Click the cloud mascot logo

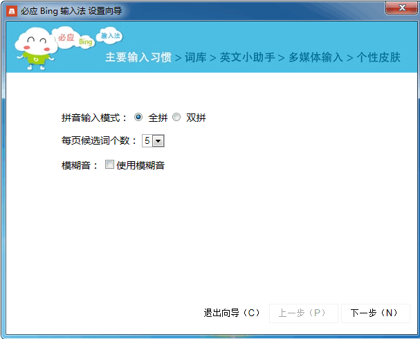pyautogui.click(x=36, y=49)
